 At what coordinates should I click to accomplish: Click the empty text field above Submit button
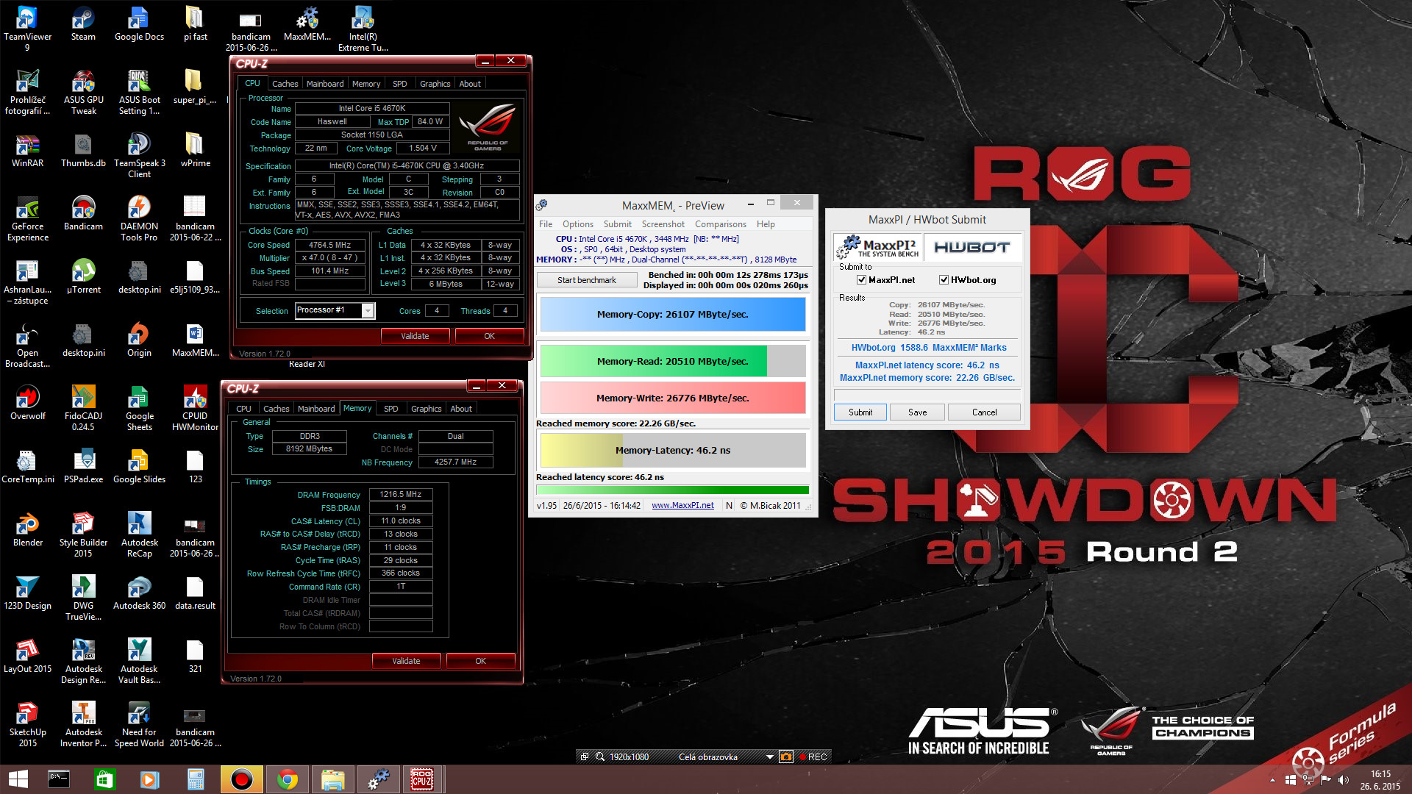point(927,395)
